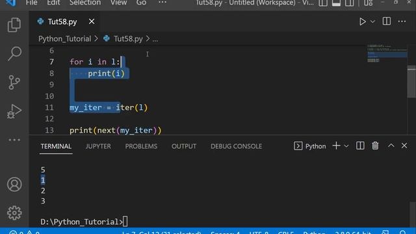Click the terminal output value 5
The width and height of the screenshot is (416, 234).
point(43,170)
